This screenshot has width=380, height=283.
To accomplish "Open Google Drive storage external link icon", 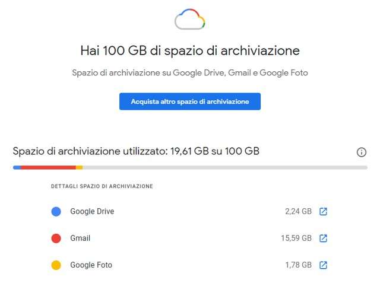I will [323, 212].
